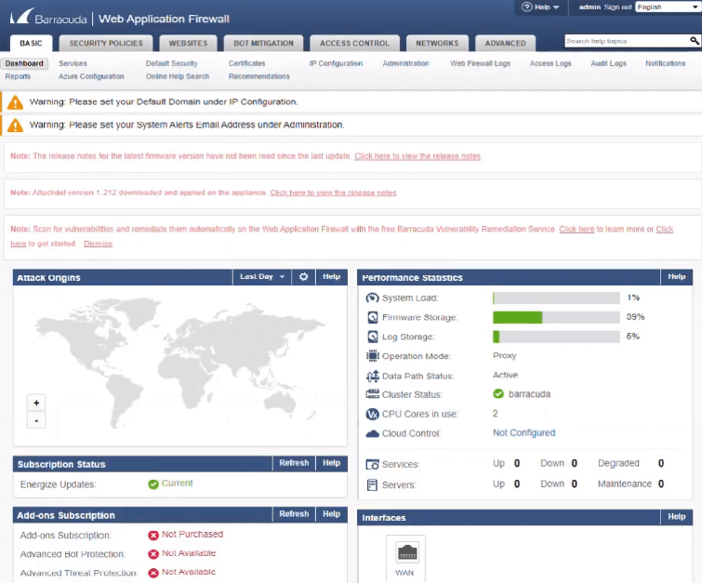The height and width of the screenshot is (583, 702).
Task: Click Advanced Threat Protection red X icon
Action: click(153, 573)
